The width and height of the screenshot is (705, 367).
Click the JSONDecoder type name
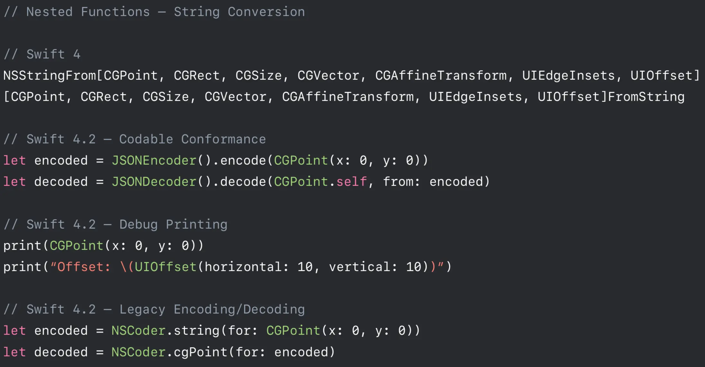154,181
